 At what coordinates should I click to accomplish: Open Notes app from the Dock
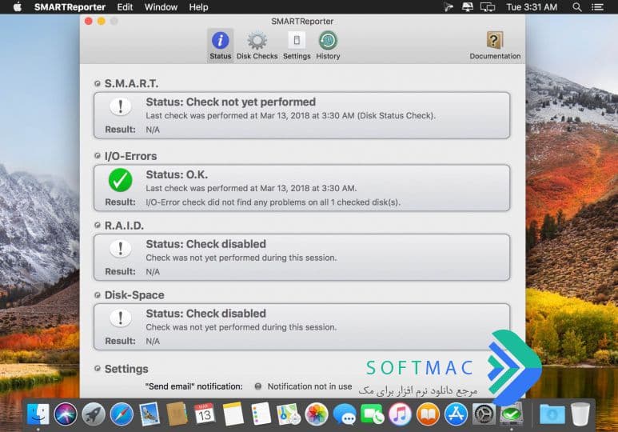(x=233, y=414)
